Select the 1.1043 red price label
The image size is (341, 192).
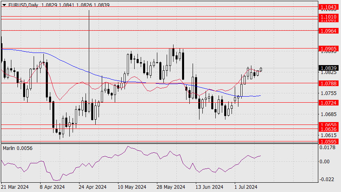[328, 7]
